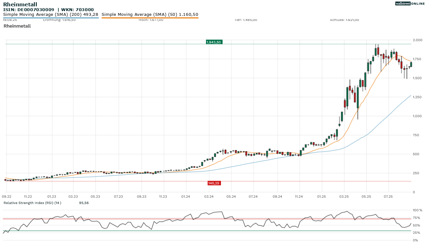Click the 11.22 date axis label
The image size is (427, 249).
pyautogui.click(x=28, y=196)
